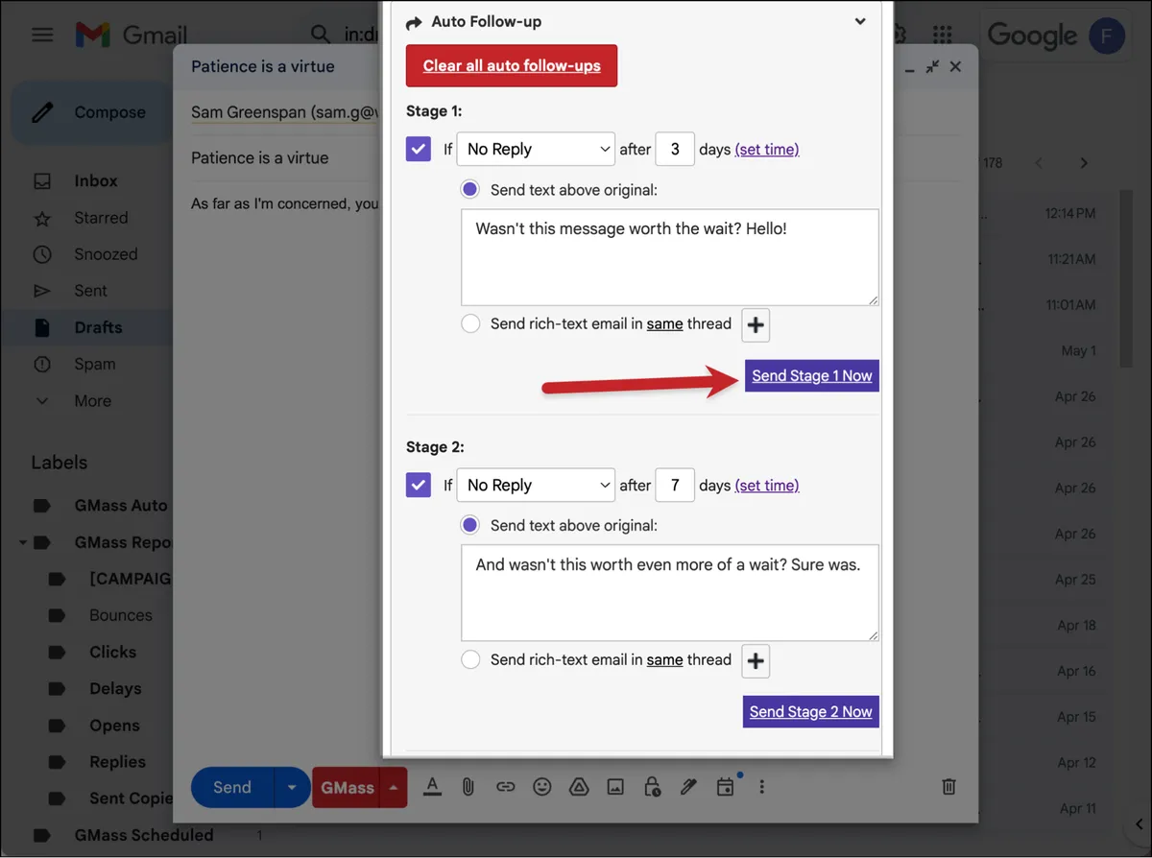
Task: Uncheck the Stage 2 checkbox
Action: tap(419, 485)
